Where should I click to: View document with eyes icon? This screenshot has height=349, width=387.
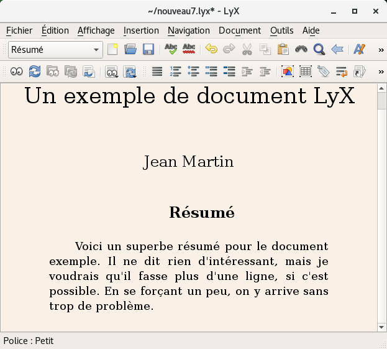pyautogui.click(x=17, y=72)
